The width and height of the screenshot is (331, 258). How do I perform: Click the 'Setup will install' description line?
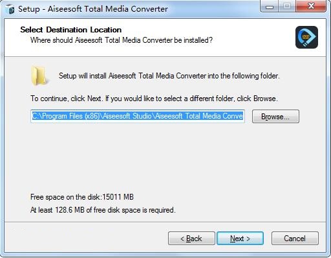pos(169,76)
